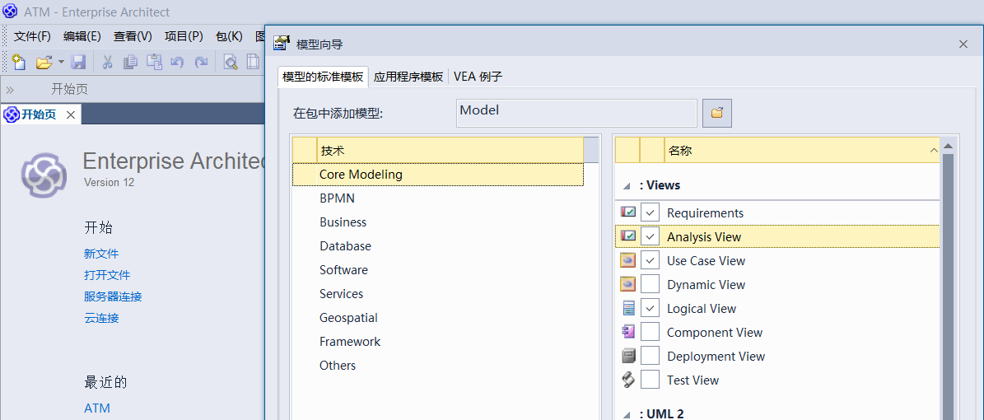Click the Test View row icon
The width and height of the screenshot is (984, 420).
[628, 380]
